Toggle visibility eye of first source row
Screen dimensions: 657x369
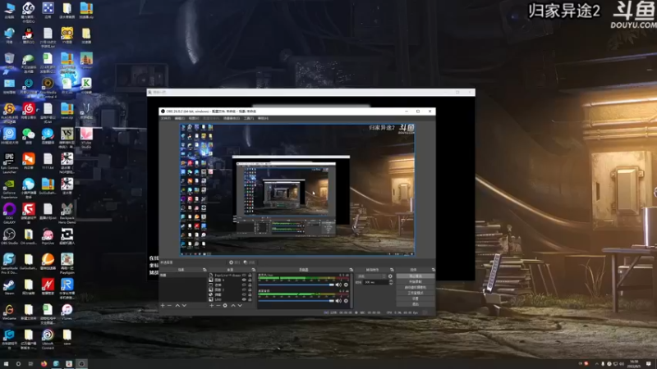coord(244,276)
